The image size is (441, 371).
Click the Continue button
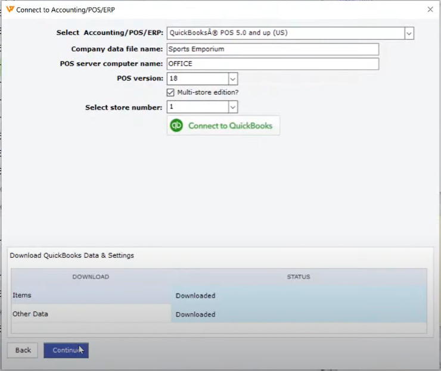click(x=66, y=350)
